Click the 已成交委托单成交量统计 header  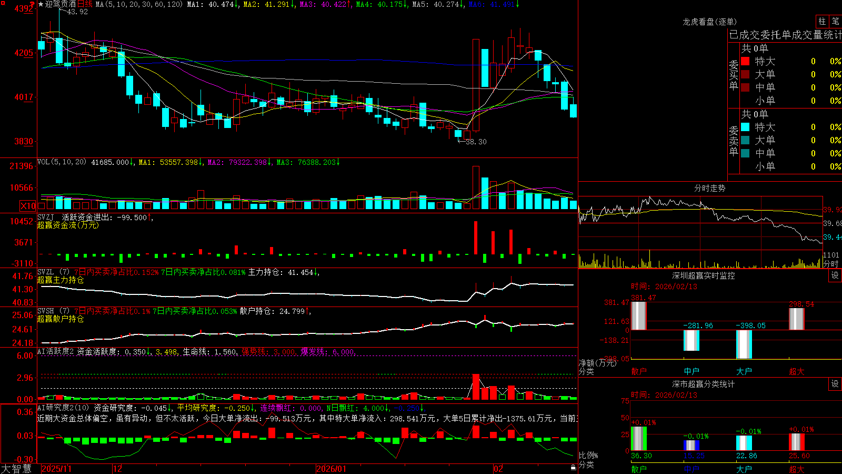(785, 35)
